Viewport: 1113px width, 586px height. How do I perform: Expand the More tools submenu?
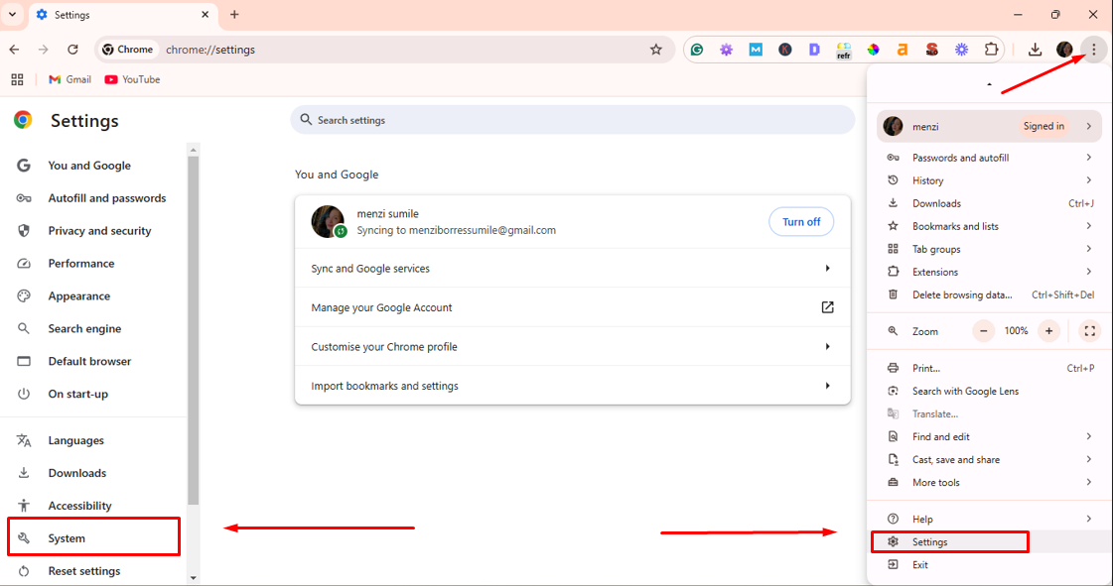(x=988, y=483)
